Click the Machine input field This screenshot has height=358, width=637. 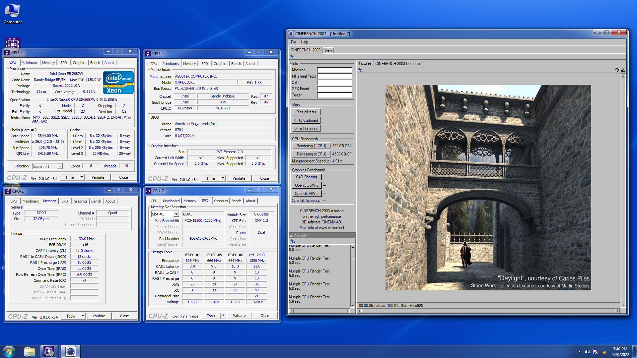[x=334, y=70]
